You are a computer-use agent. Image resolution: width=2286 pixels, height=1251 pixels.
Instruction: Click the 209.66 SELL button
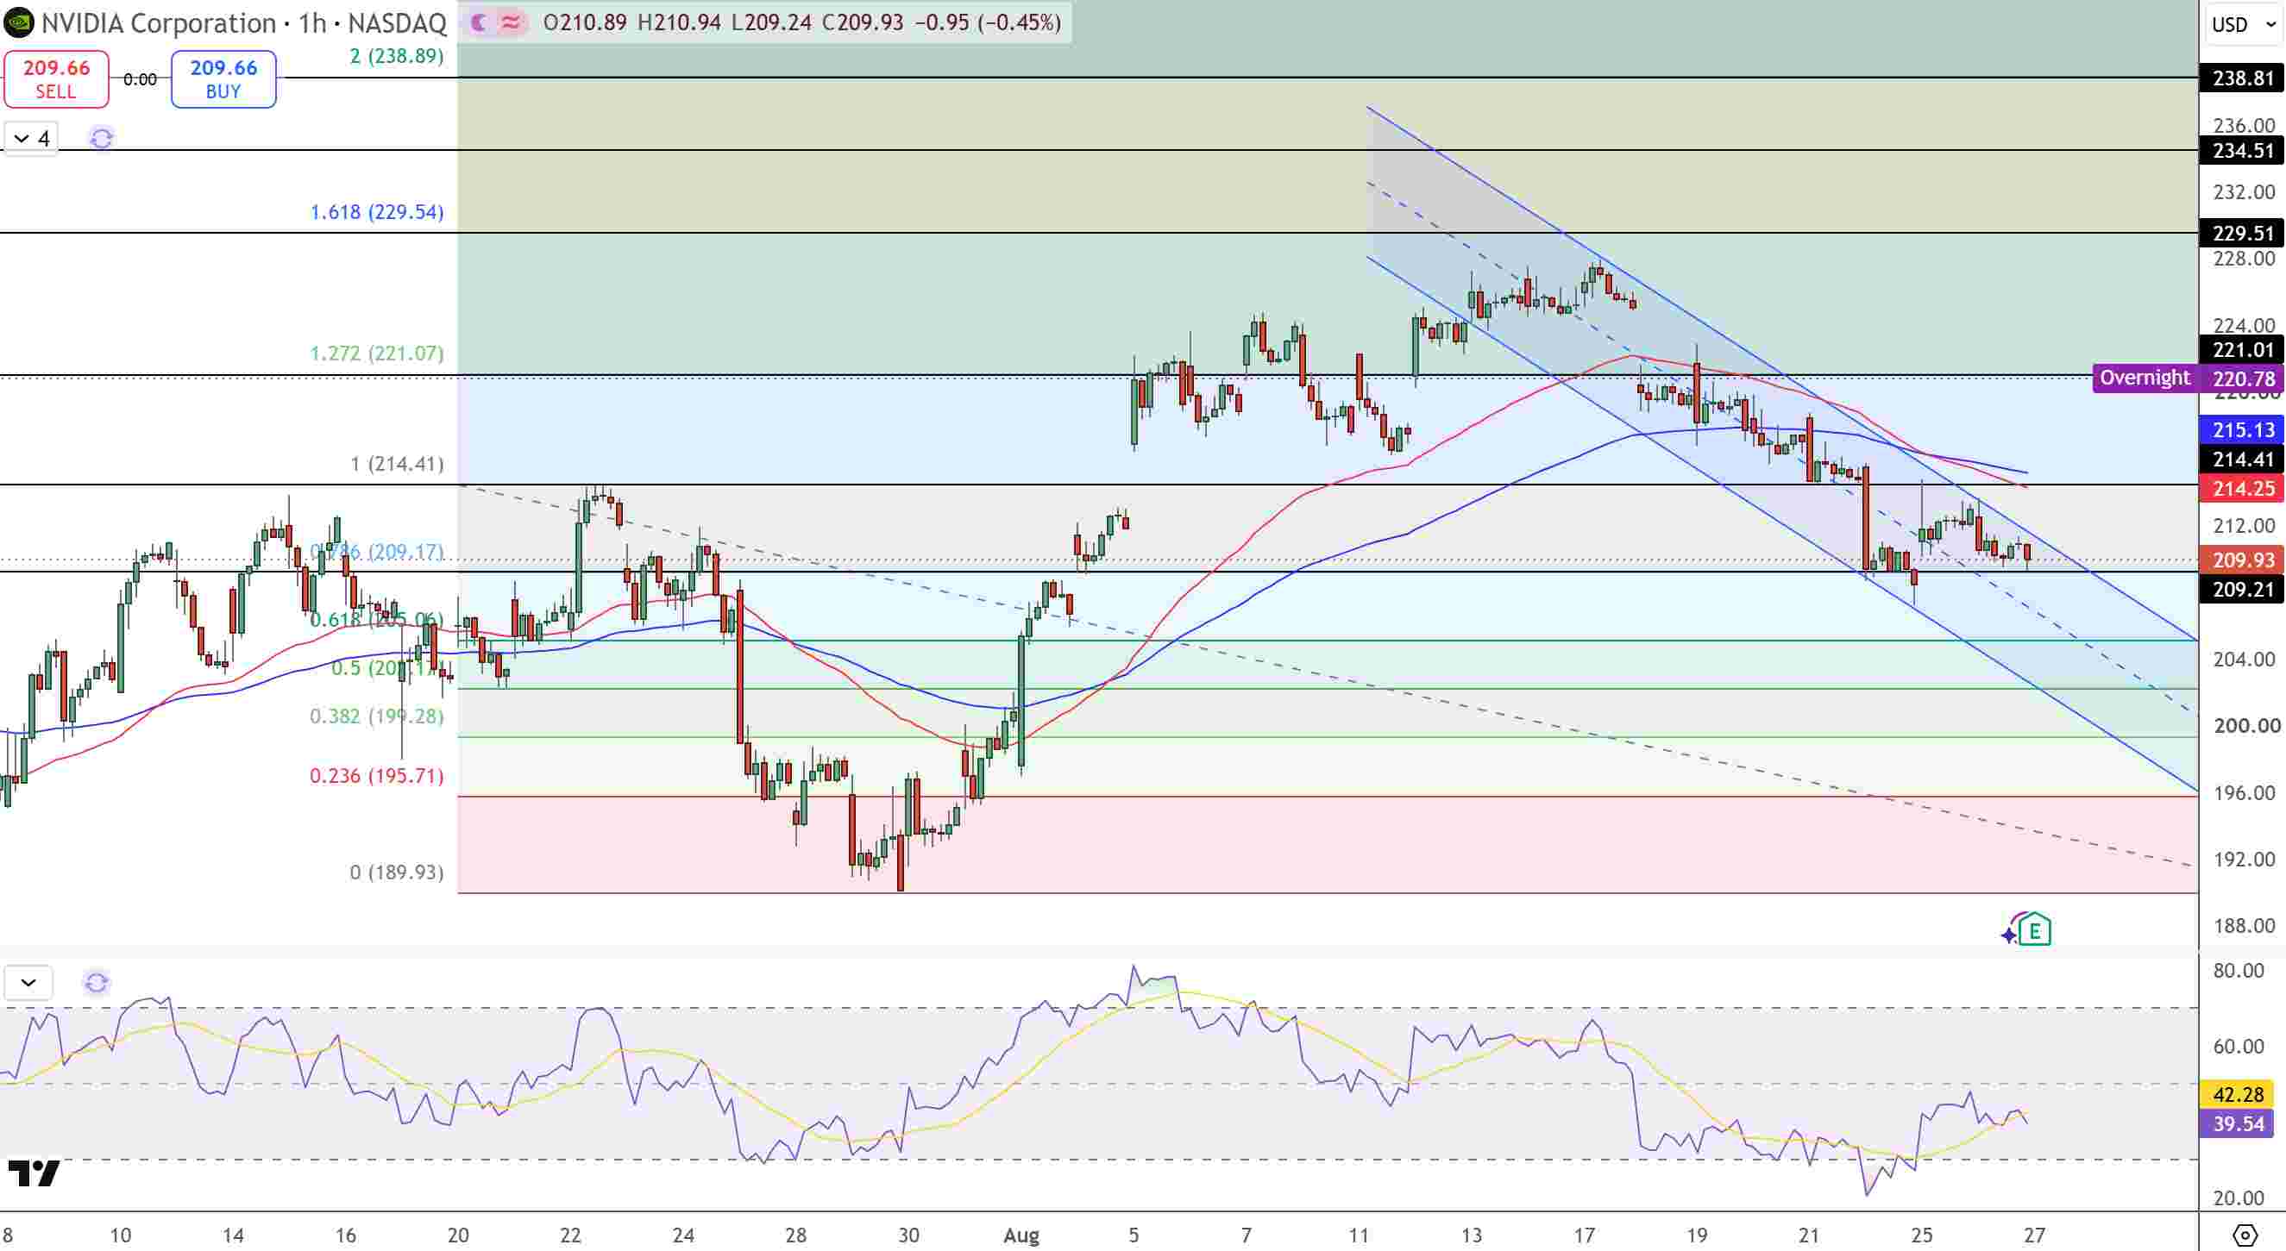pos(56,79)
